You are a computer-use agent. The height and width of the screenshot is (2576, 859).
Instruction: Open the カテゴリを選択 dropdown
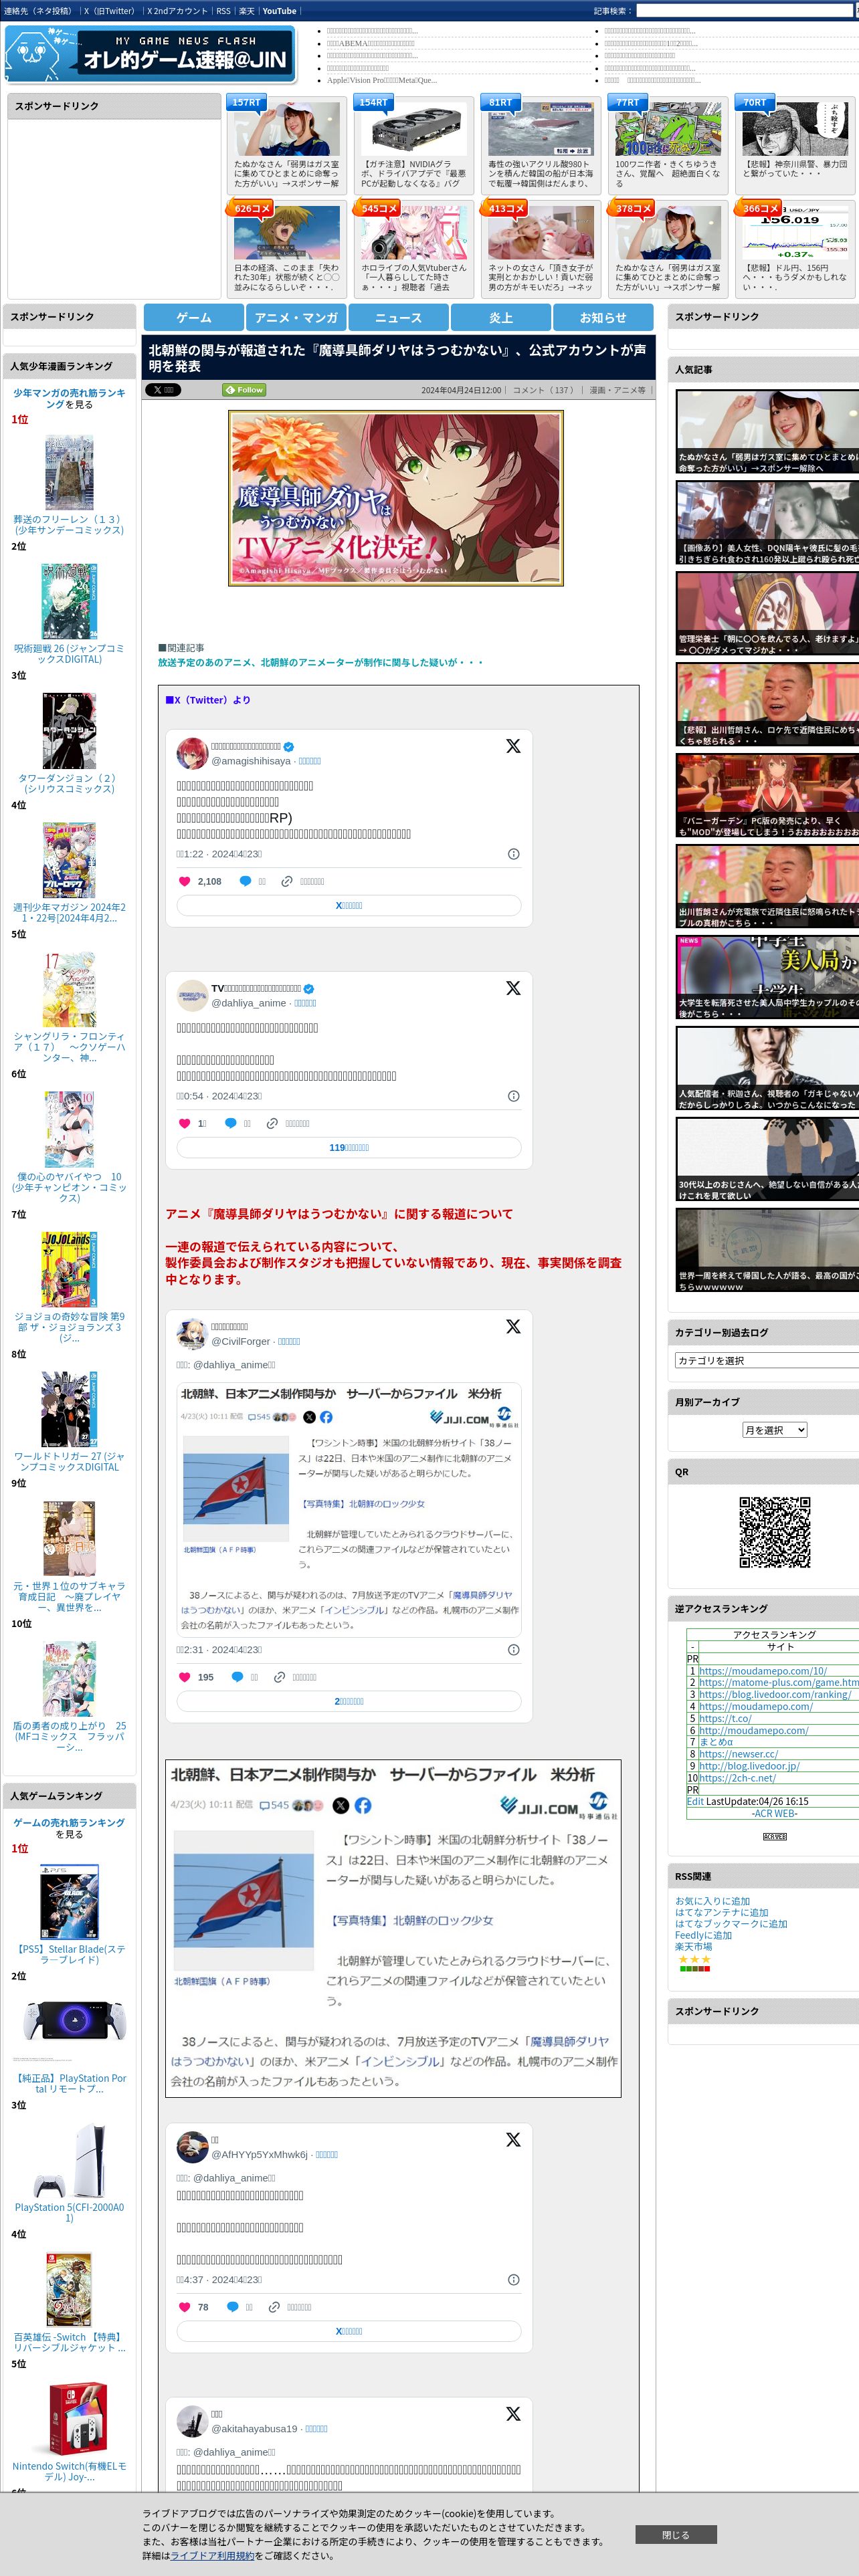coord(767,1360)
